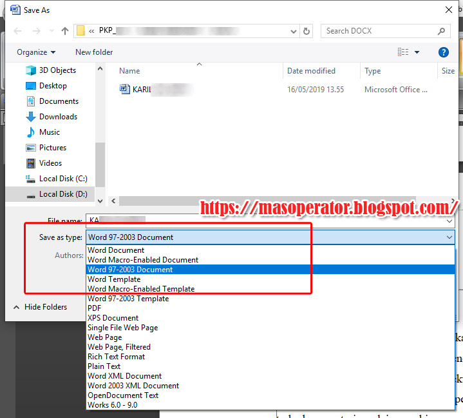
Task: Click navigation pane scroll down arrow
Action: pyautogui.click(x=100, y=201)
